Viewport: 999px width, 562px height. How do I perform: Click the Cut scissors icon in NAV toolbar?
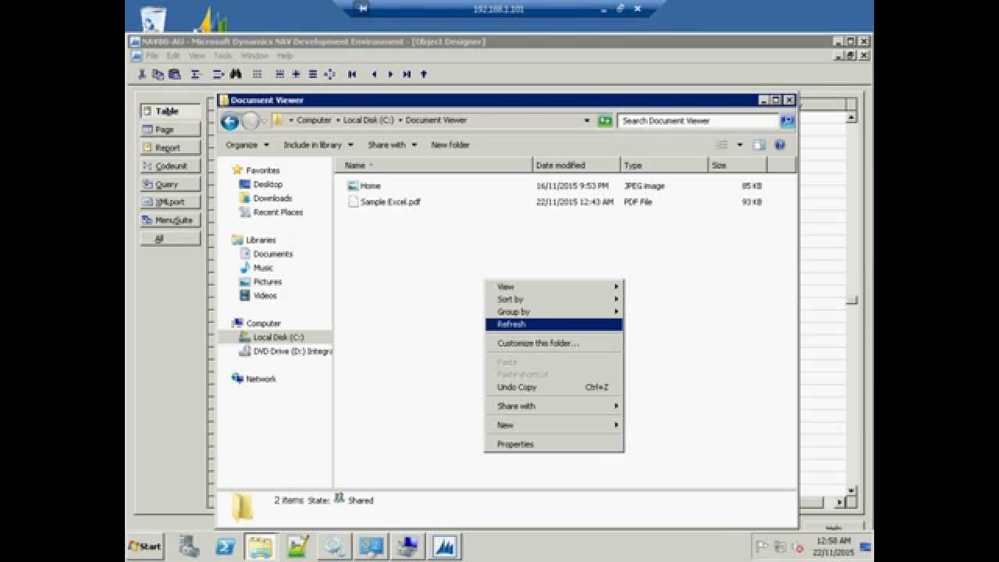(142, 74)
